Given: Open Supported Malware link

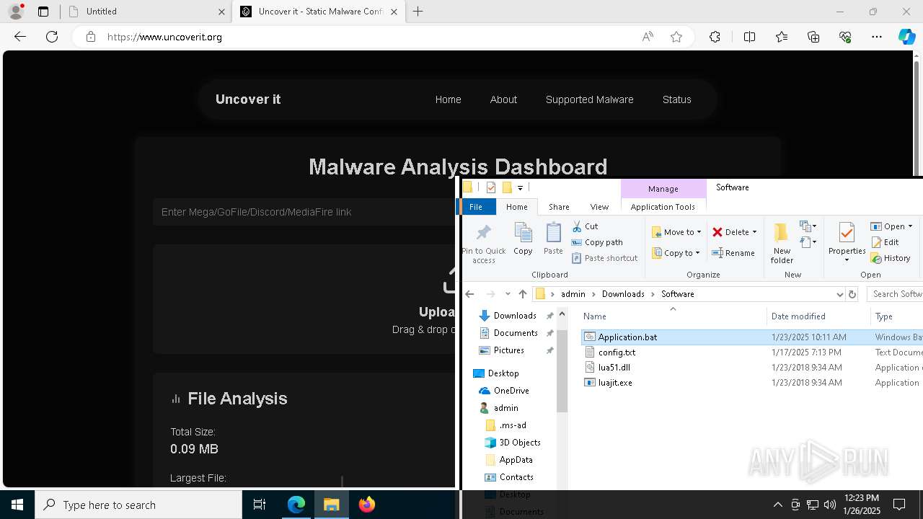Looking at the screenshot, I should (589, 99).
